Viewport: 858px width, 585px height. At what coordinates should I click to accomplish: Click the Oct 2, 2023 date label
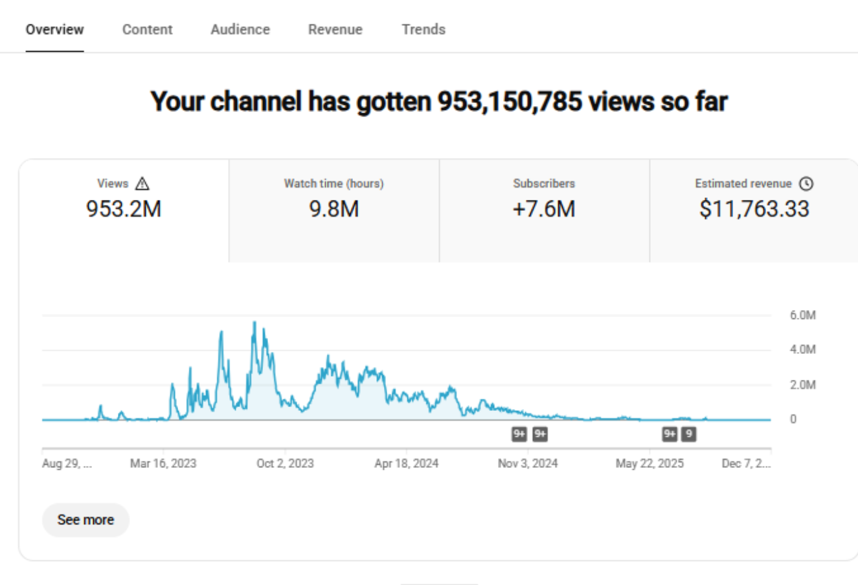(285, 463)
